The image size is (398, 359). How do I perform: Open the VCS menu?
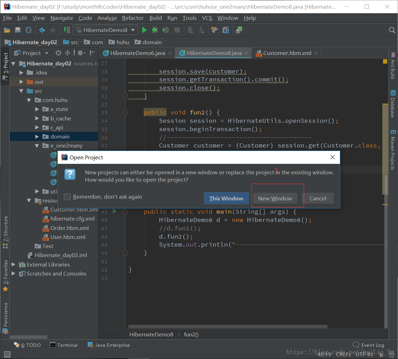pyautogui.click(x=207, y=18)
